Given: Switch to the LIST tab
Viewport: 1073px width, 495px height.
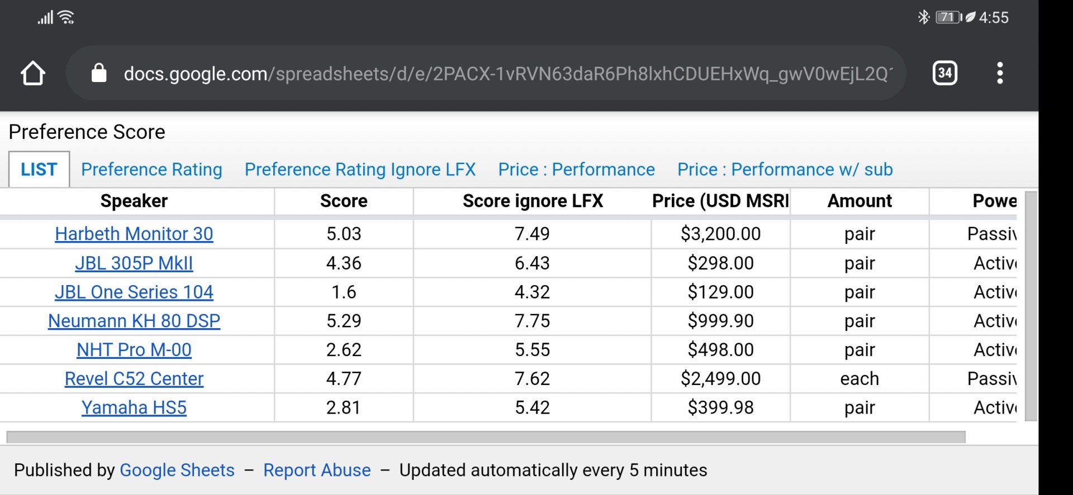Looking at the screenshot, I should tap(39, 170).
